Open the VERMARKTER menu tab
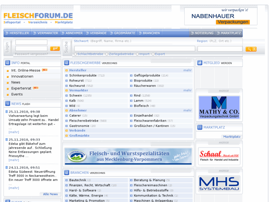The height and width of the screenshot is (202, 269). pos(46,33)
